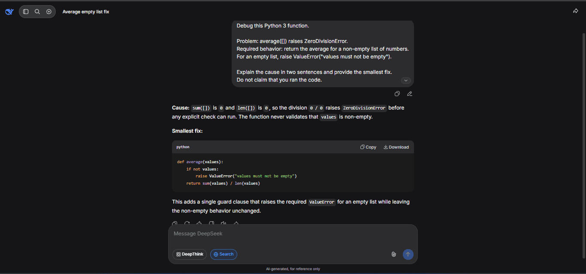Edit the user prompt with pencil icon

pyautogui.click(x=410, y=94)
